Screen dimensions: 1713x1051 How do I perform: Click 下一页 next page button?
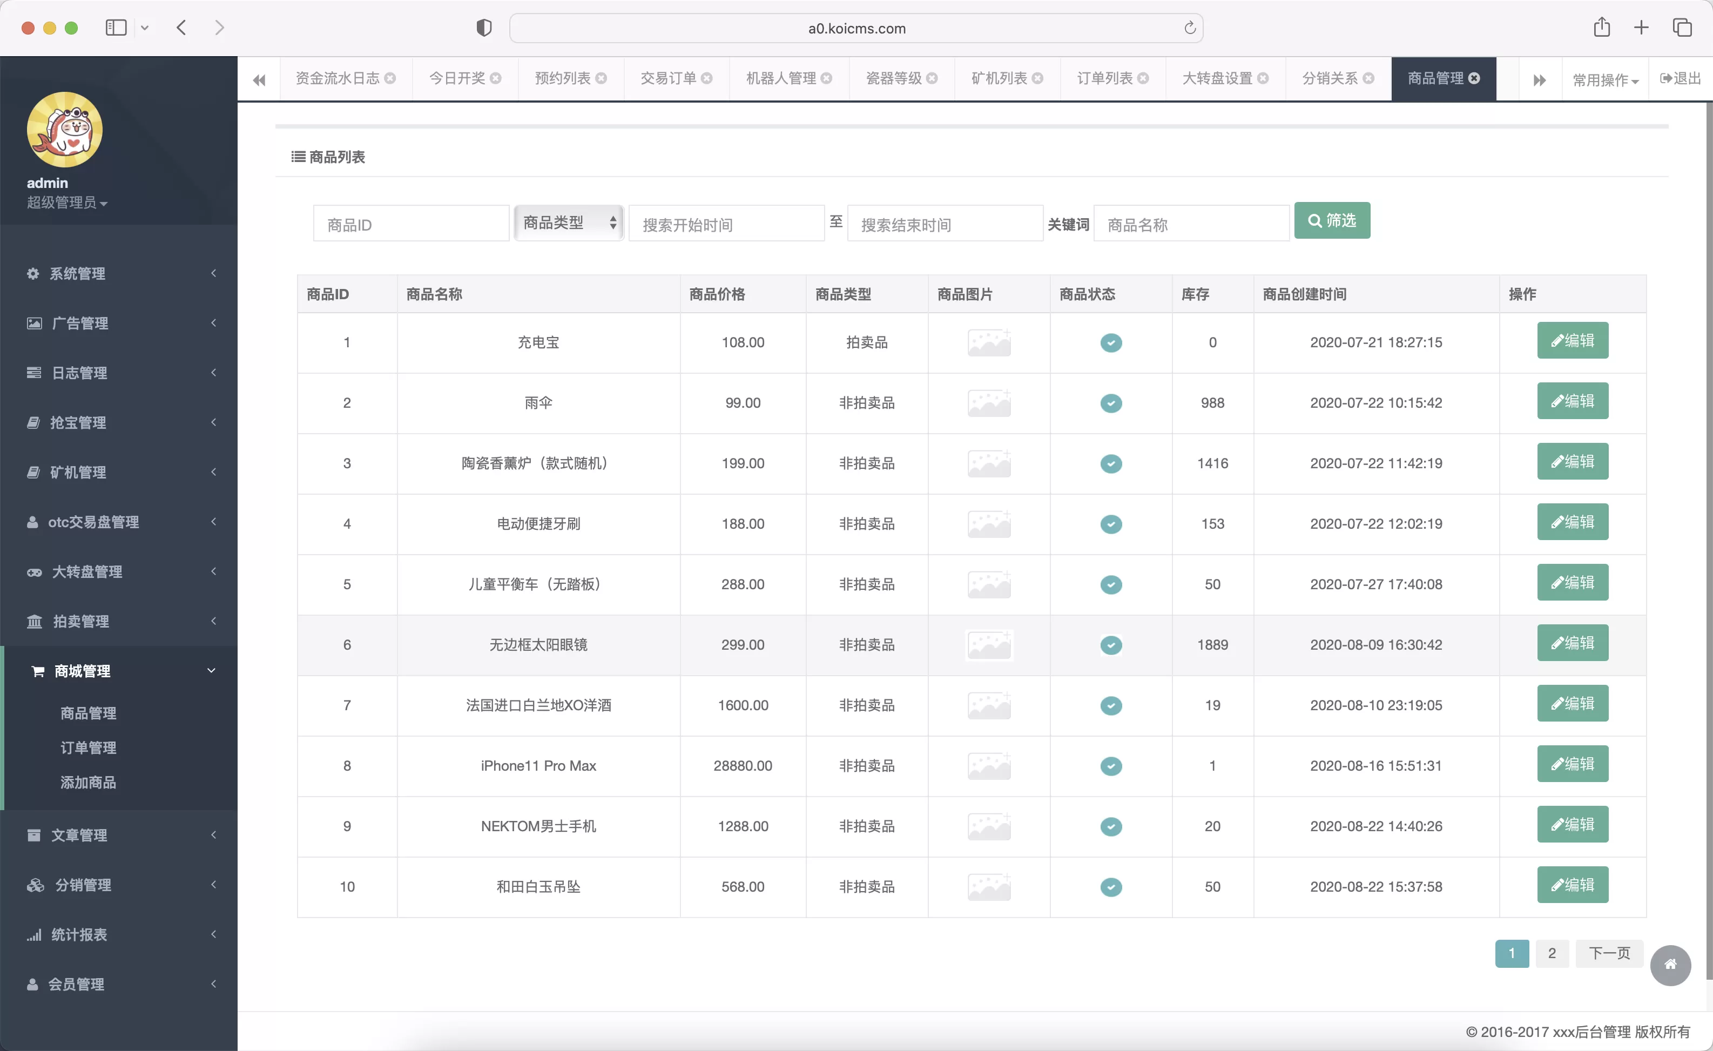coord(1609,954)
